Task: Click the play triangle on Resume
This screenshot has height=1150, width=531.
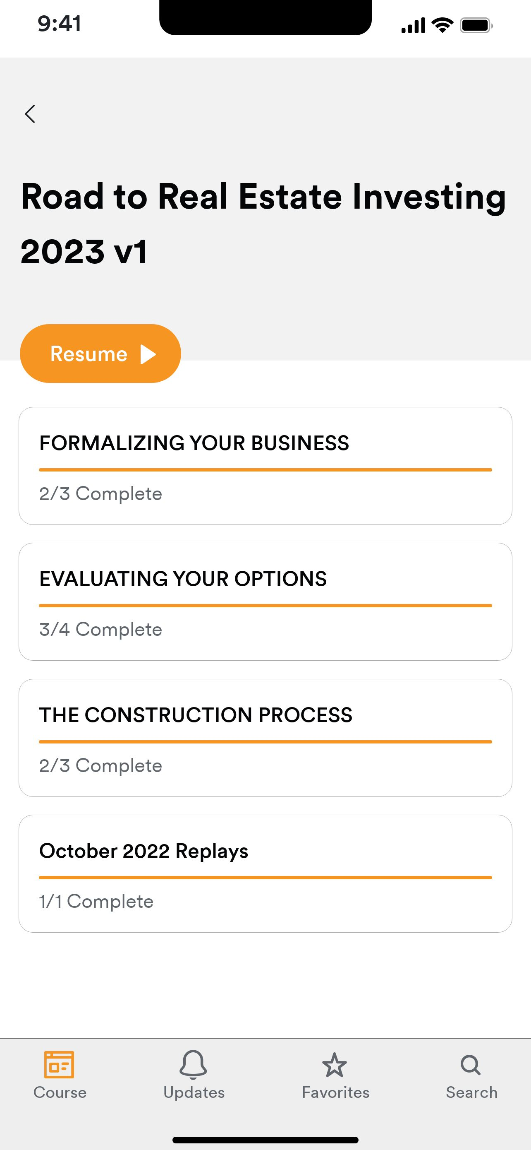Action: (x=148, y=354)
